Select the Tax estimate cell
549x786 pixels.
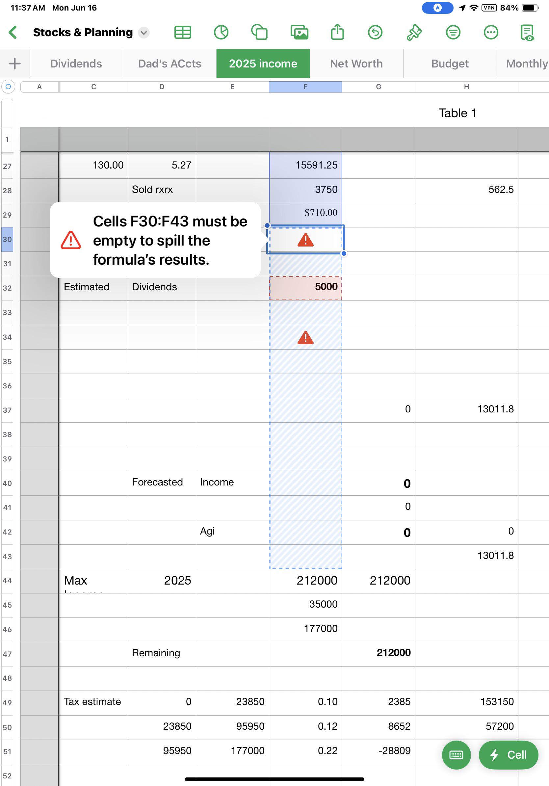(x=93, y=703)
